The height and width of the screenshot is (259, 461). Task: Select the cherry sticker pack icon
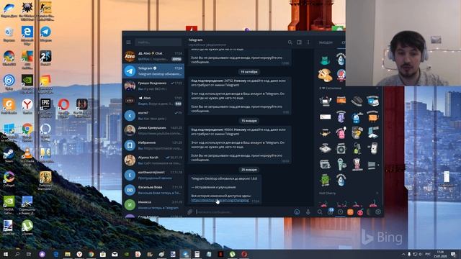click(x=360, y=212)
